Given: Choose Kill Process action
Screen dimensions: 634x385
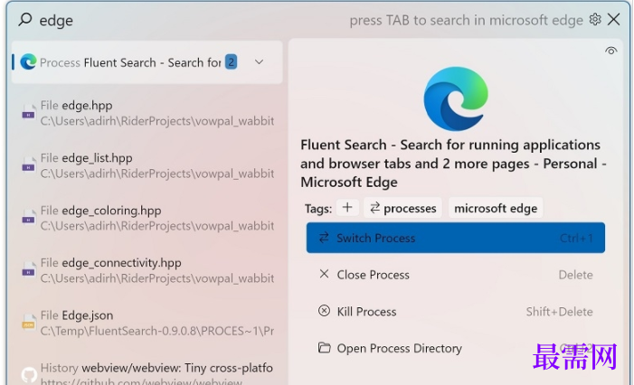Looking at the screenshot, I should click(x=456, y=312).
